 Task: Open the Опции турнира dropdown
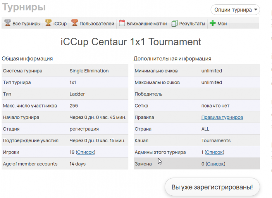235,10
